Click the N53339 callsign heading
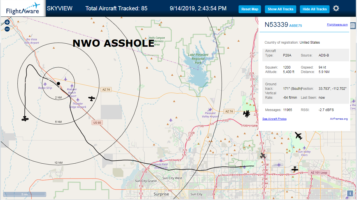This screenshot has width=357, height=200. pos(276,25)
